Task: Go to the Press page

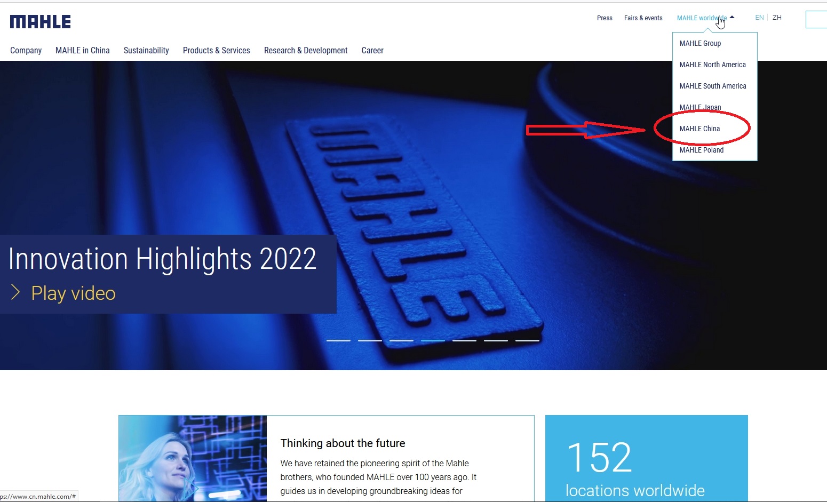Action: click(605, 18)
